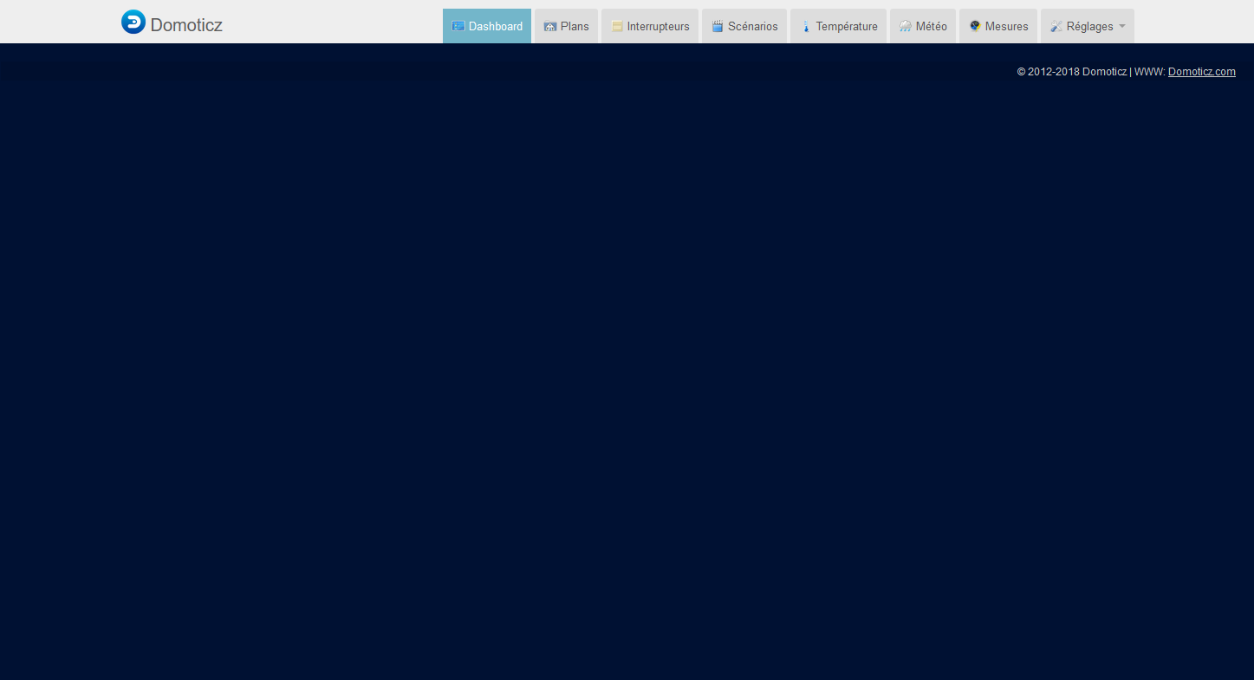Viewport: 1254px width, 680px height.
Task: Open the Mesures tab
Action: pyautogui.click(x=998, y=26)
